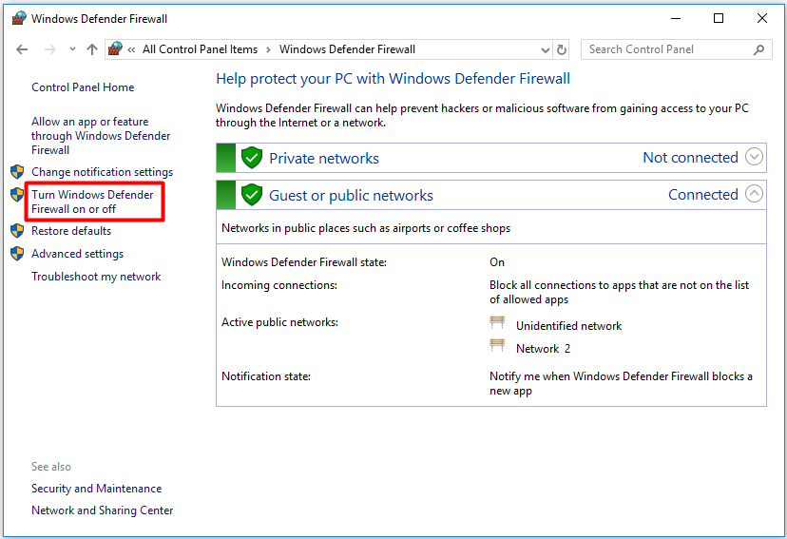Click the Search Control Panel field
Image resolution: width=787 pixels, height=539 pixels.
665,49
